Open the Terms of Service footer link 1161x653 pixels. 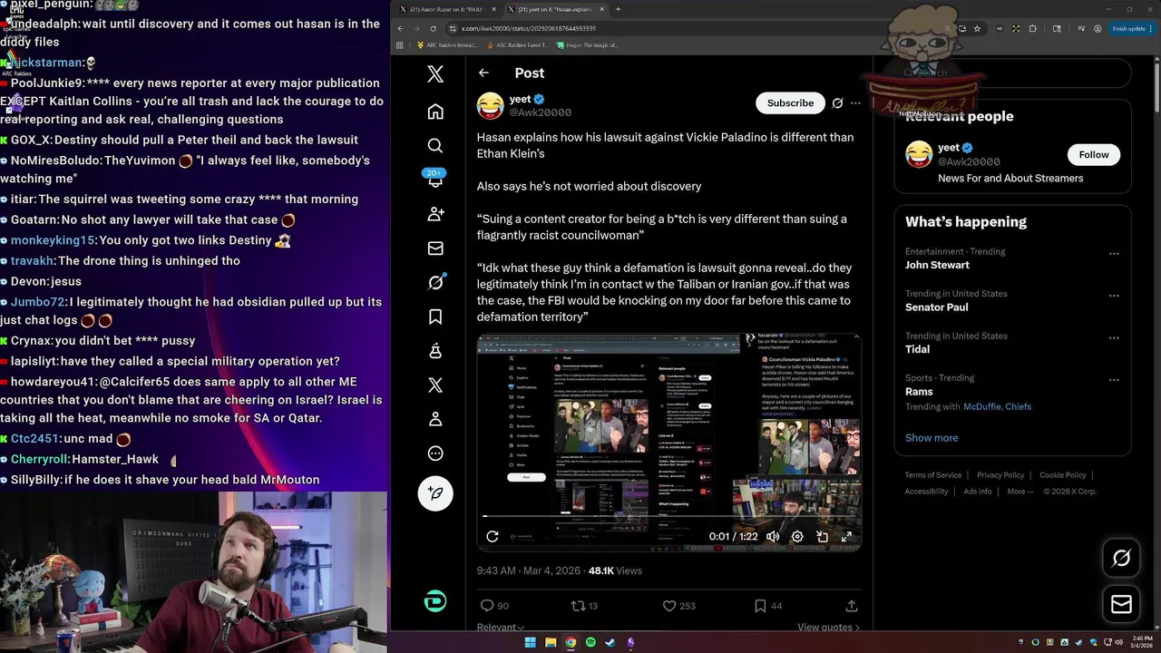(933, 475)
